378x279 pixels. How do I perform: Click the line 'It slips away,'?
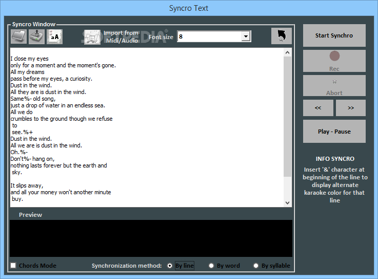pos(27,185)
